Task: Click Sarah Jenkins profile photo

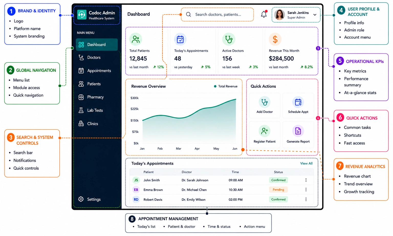Action: [x=280, y=15]
